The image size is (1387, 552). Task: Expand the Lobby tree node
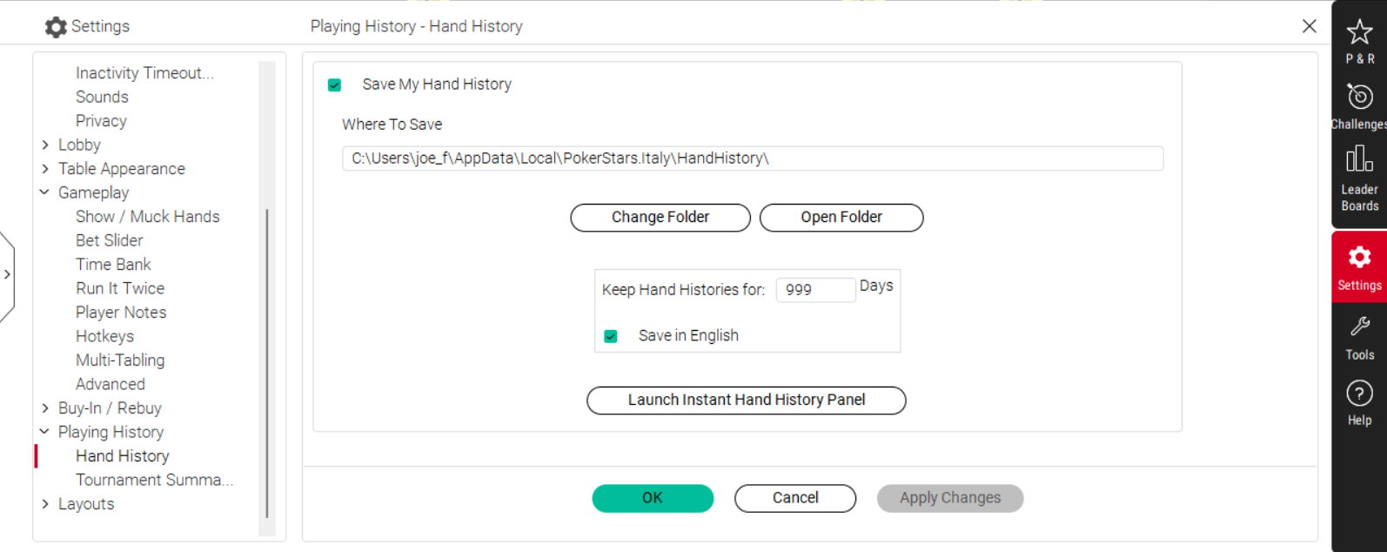(x=45, y=145)
